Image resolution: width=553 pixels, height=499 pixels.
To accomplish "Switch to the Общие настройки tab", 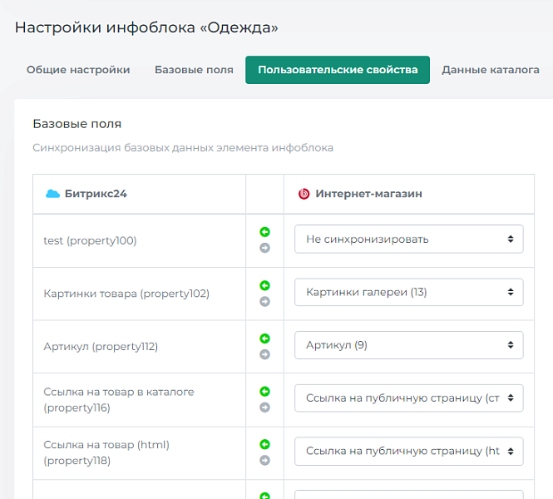I will [x=78, y=70].
